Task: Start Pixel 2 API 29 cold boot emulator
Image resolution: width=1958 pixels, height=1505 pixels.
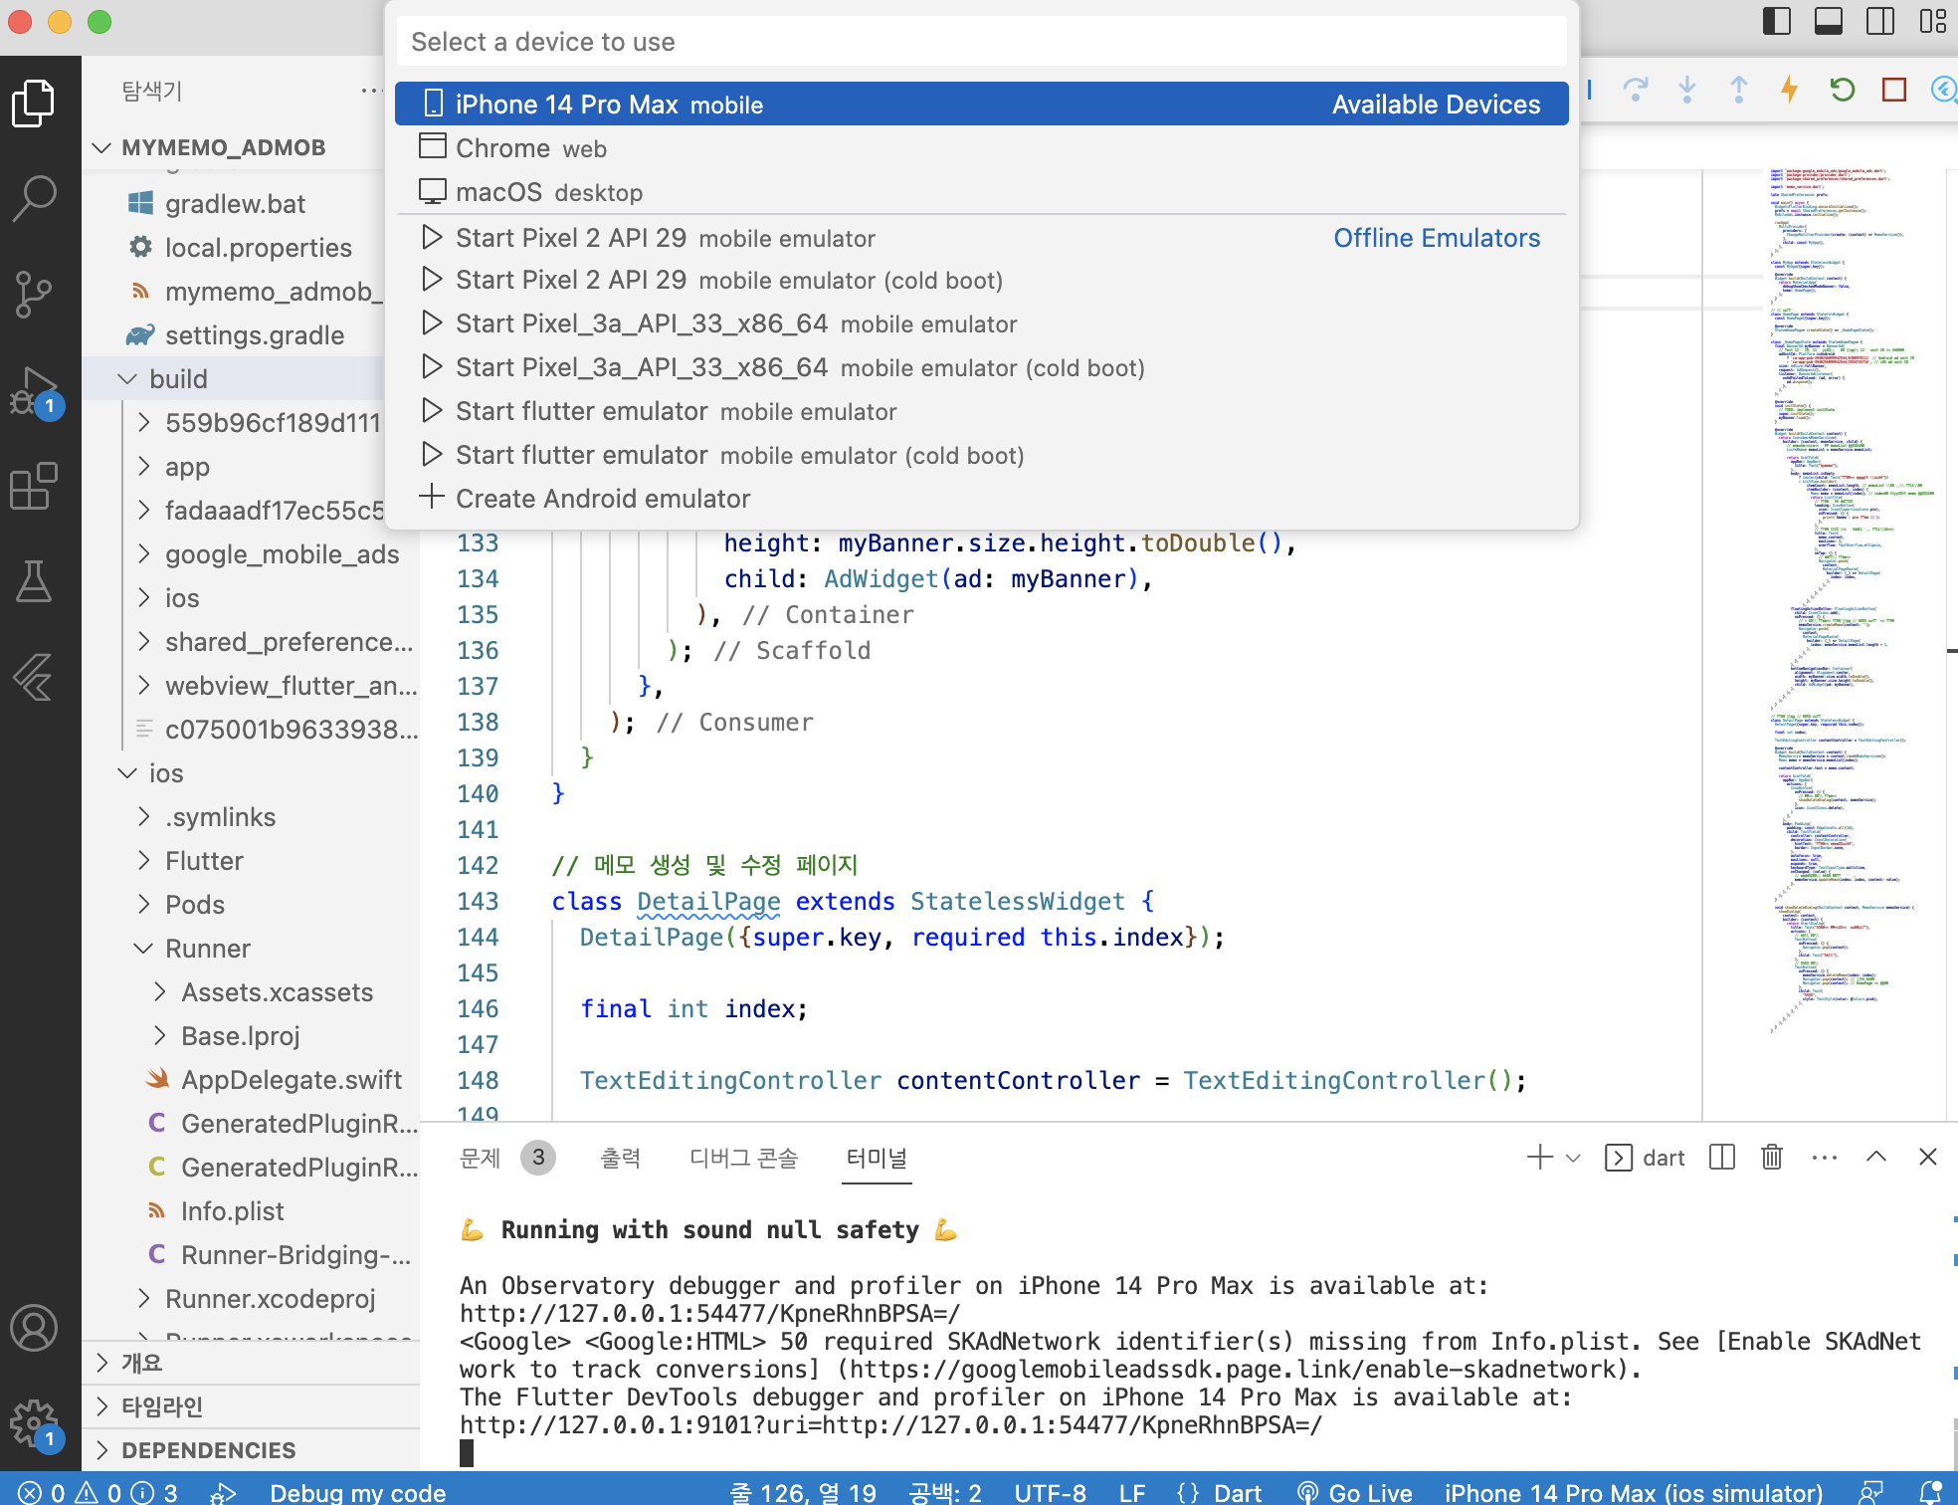Action: click(981, 280)
